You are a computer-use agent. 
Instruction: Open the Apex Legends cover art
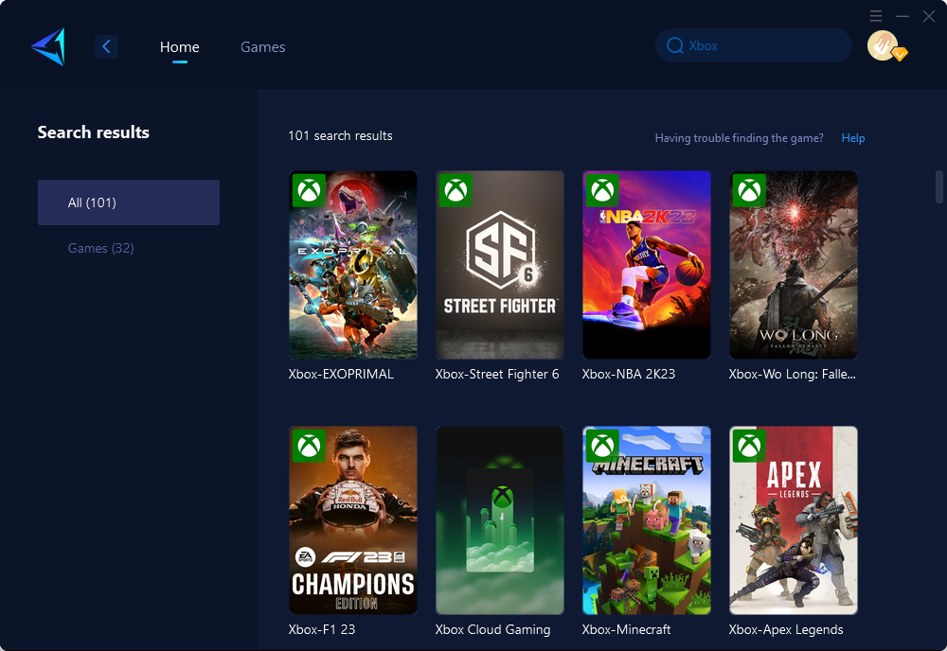(x=794, y=520)
